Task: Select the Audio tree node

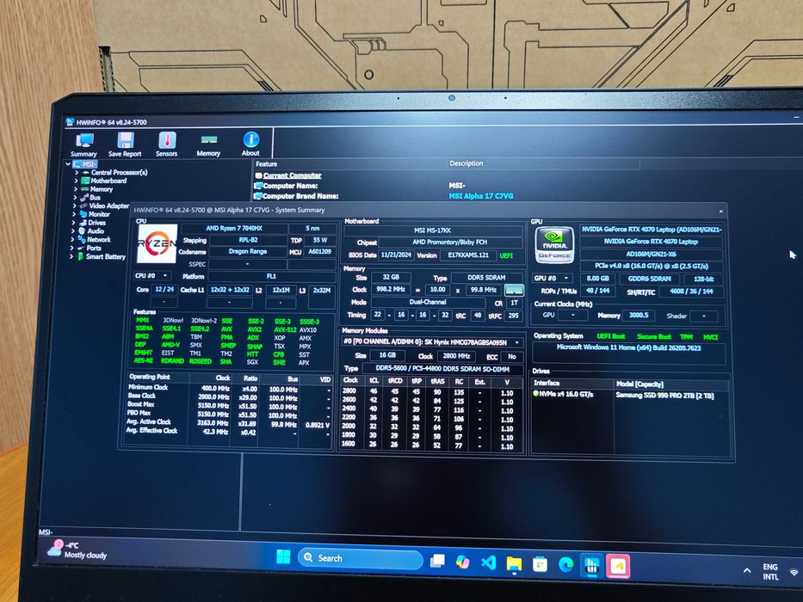Action: point(96,230)
